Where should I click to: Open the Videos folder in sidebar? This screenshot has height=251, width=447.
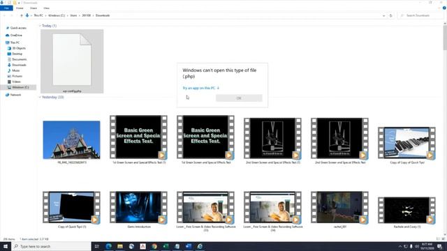tap(14, 82)
